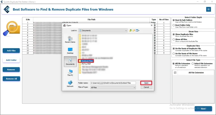Click the Add Files button
This screenshot has width=216, height=115.
pyautogui.click(x=11, y=51)
